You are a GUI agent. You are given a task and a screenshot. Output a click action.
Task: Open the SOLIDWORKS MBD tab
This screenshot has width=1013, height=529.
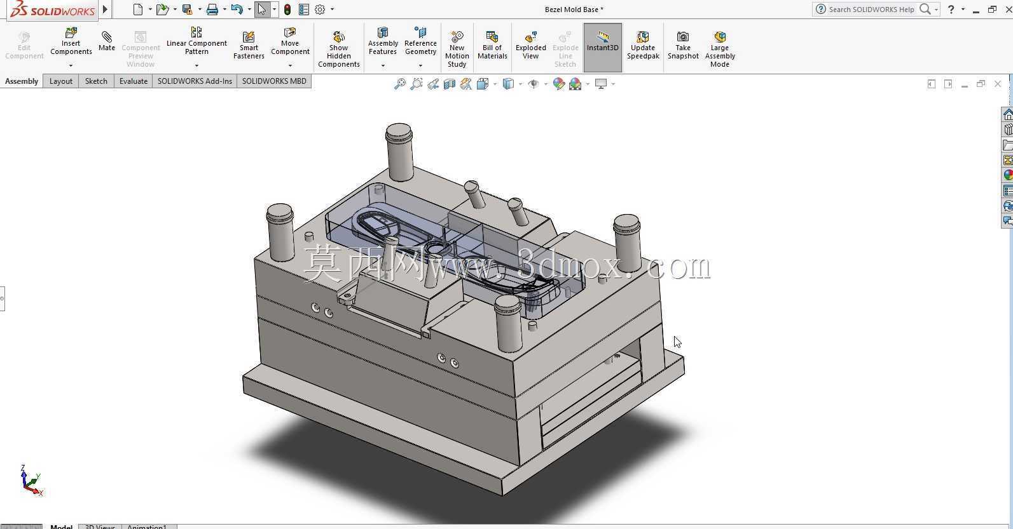tap(274, 81)
